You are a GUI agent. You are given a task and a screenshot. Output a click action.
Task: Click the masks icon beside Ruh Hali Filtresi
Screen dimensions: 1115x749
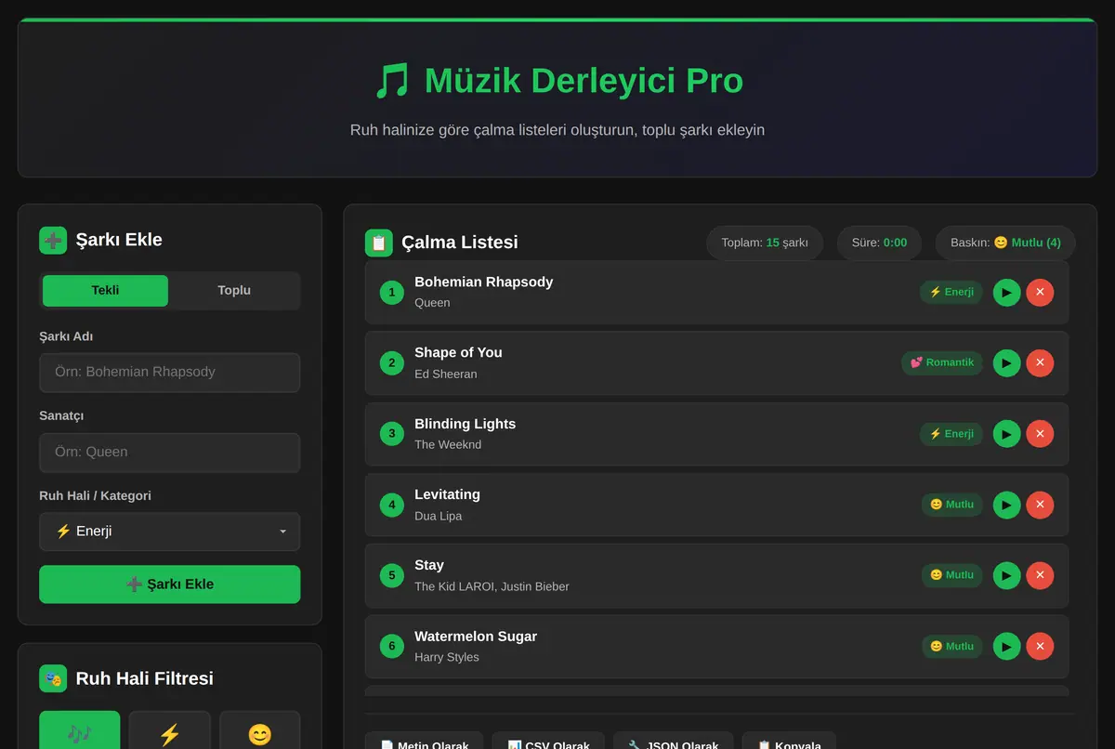click(53, 678)
